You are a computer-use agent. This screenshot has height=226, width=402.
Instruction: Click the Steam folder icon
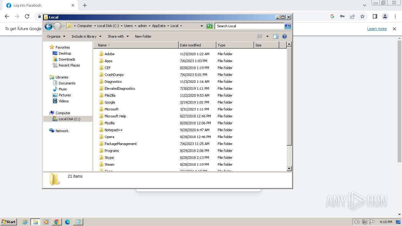pyautogui.click(x=101, y=164)
